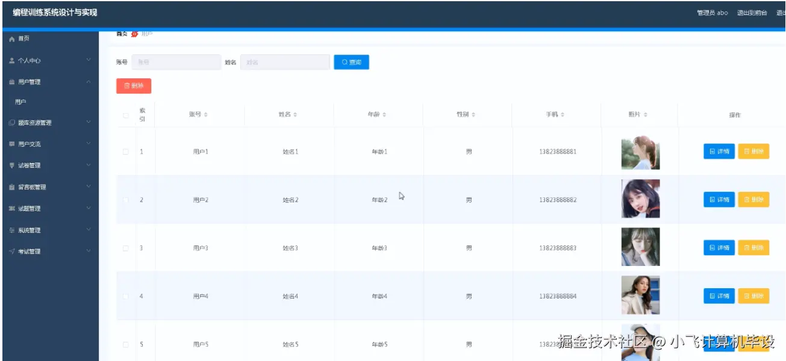The image size is (786, 361).
Task: Sort table by the 年龄 column arrows
Action: click(x=384, y=114)
